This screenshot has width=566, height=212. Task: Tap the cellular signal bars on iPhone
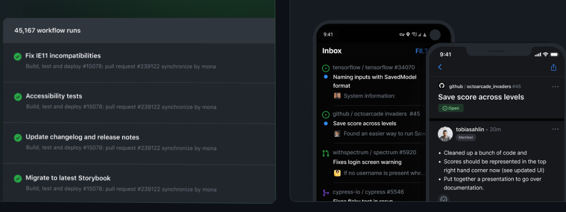tap(538, 54)
